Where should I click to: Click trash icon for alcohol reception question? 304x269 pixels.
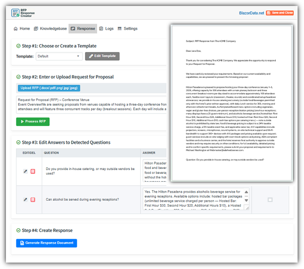33,200
